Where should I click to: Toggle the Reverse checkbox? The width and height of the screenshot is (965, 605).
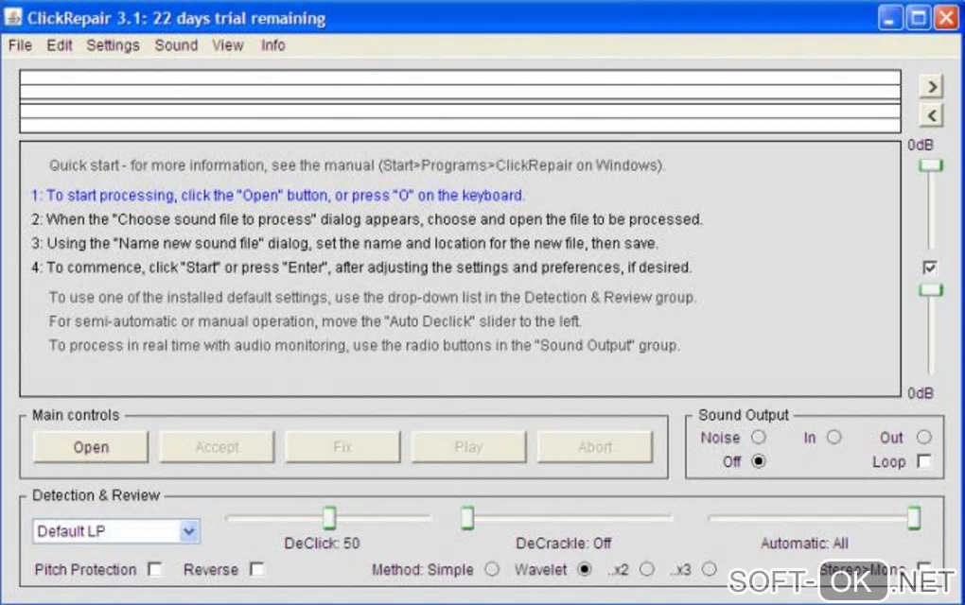[x=257, y=570]
